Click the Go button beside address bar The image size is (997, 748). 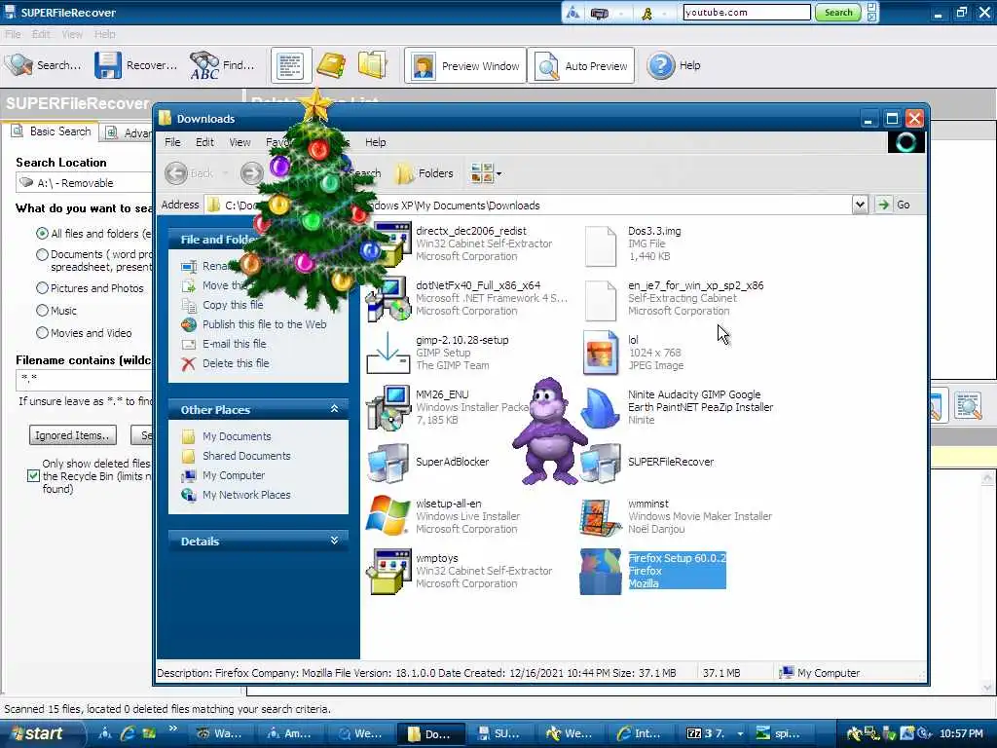click(x=896, y=205)
